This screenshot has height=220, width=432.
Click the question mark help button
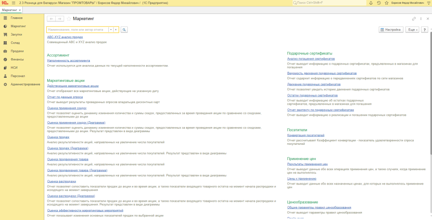(x=424, y=30)
